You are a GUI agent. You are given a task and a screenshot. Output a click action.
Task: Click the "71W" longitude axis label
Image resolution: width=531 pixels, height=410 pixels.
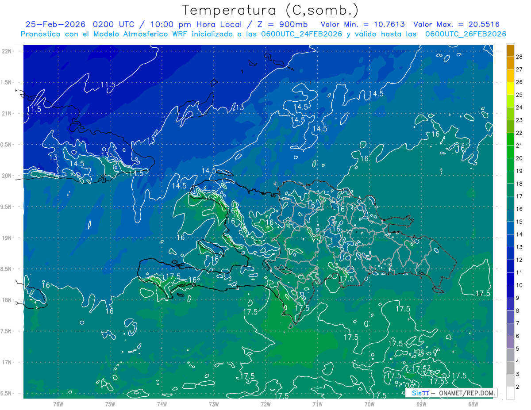point(318,404)
